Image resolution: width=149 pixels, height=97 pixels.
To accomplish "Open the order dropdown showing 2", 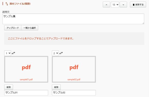I will [x=55, y=53].
